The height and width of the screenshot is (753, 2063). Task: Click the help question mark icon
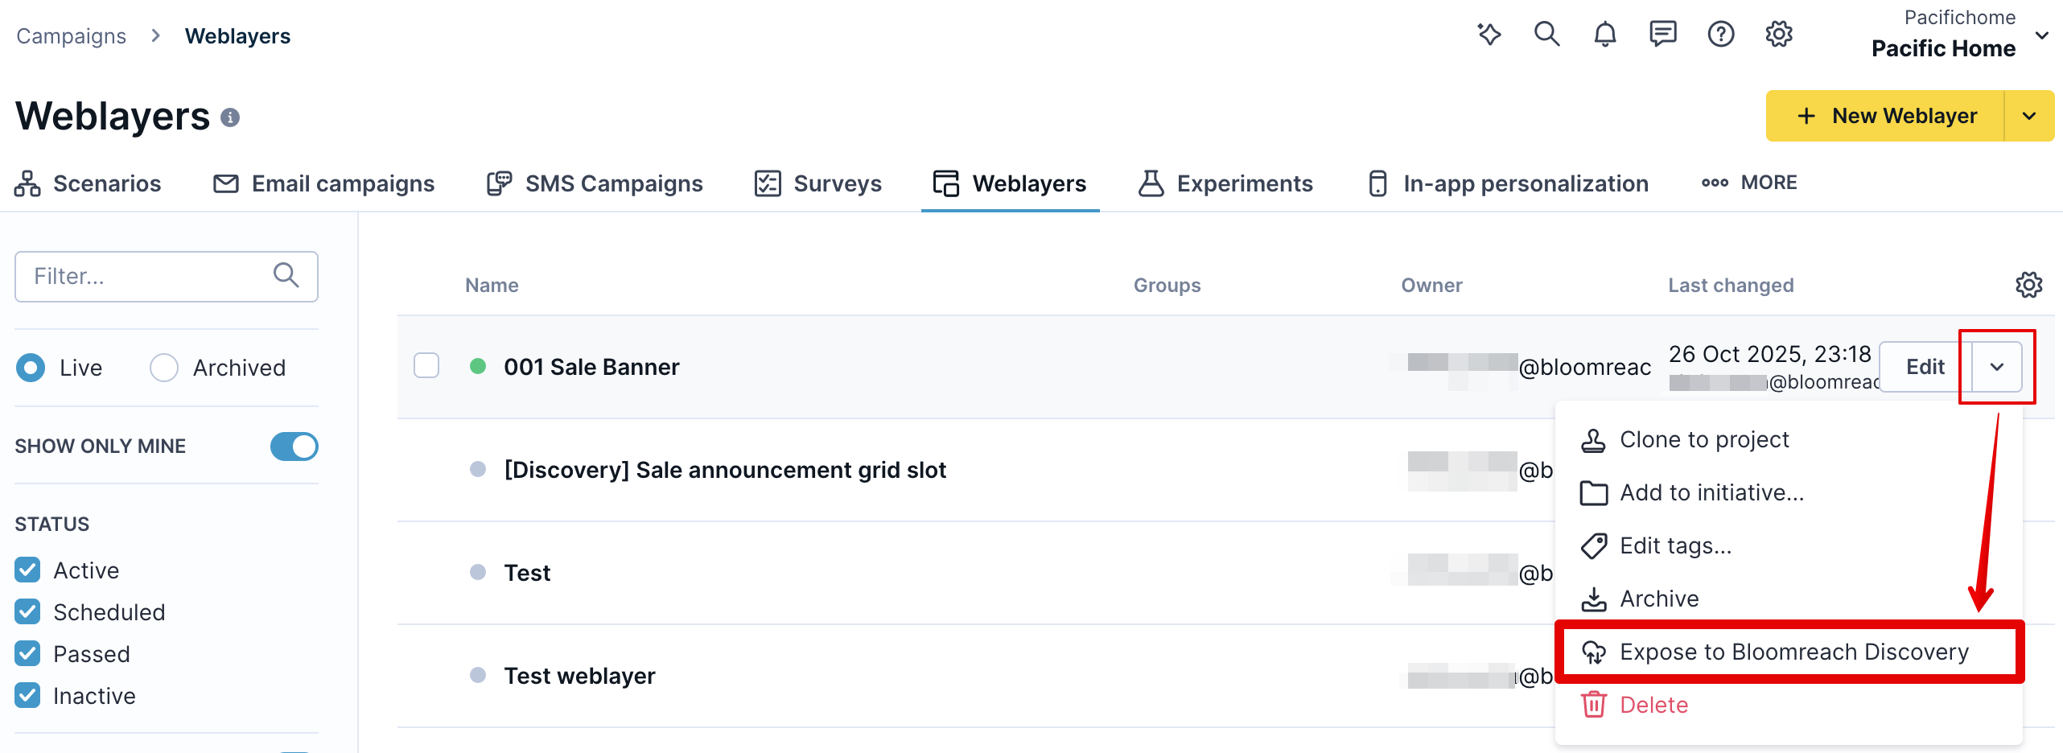click(1720, 35)
